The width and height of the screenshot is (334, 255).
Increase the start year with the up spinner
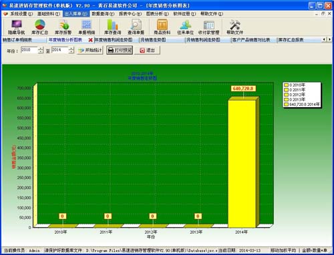coord(40,48)
